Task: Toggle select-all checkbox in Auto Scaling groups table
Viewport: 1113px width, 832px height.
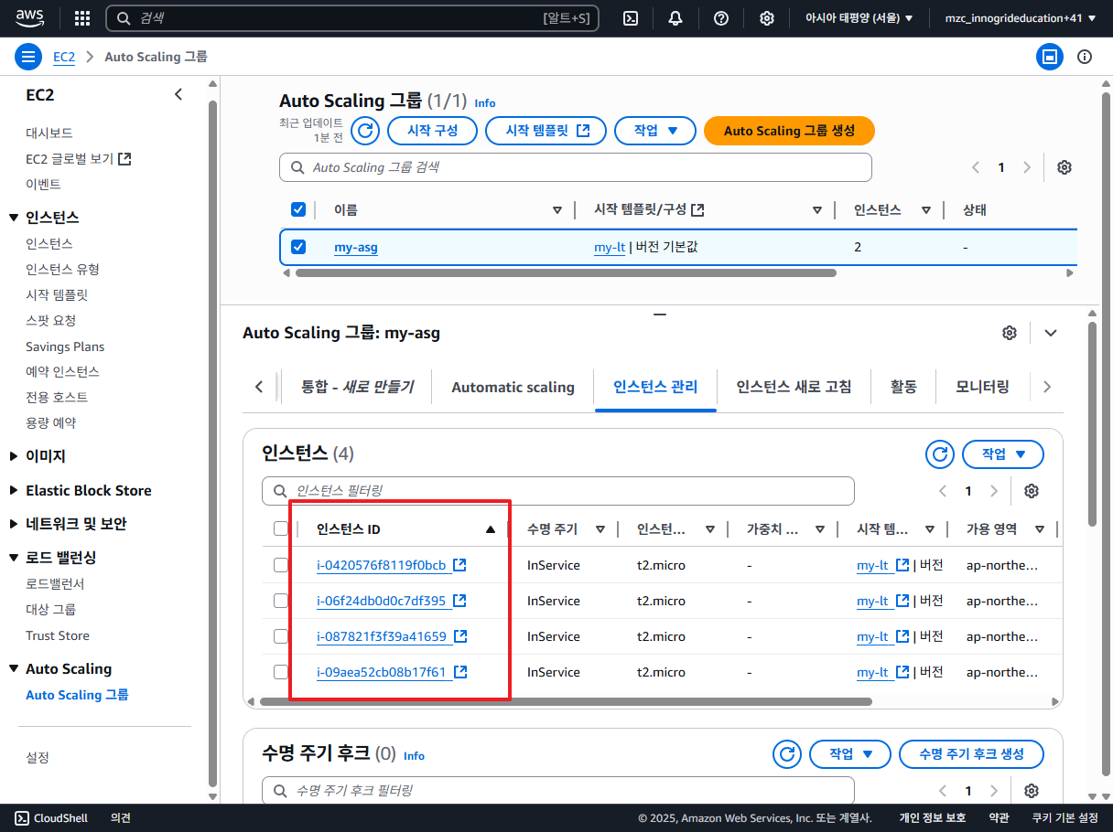Action: pyautogui.click(x=298, y=209)
